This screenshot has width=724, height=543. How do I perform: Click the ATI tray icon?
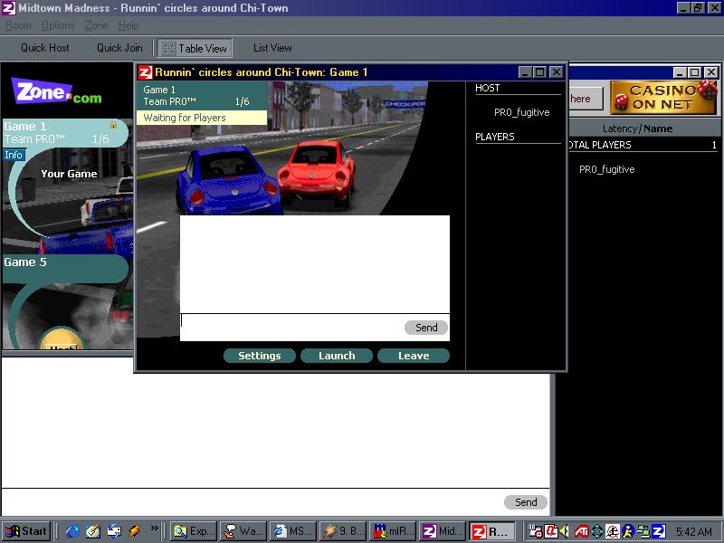pyautogui.click(x=581, y=531)
